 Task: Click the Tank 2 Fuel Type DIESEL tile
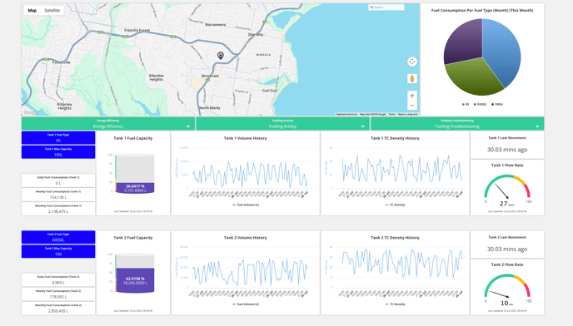coord(58,237)
